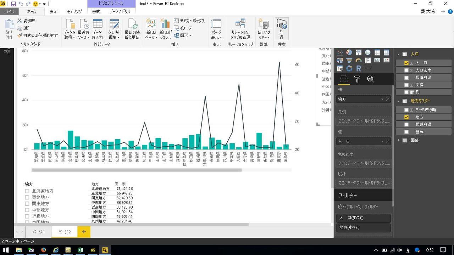Insert an イメージ (Image)
This screenshot has height=255, width=454.
(183, 28)
